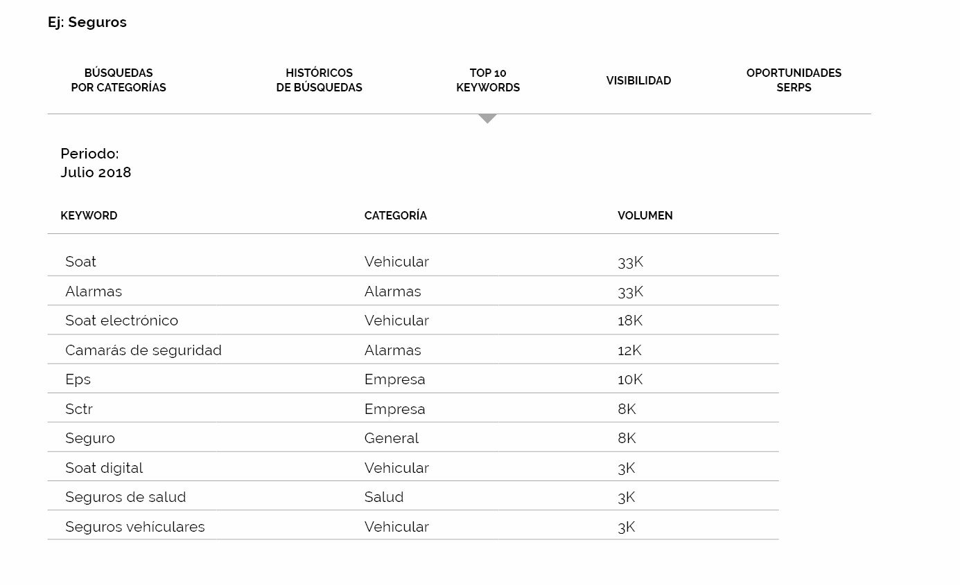
Task: Go to the Visibilidad tab
Action: (x=638, y=80)
